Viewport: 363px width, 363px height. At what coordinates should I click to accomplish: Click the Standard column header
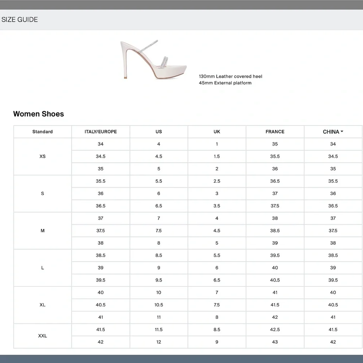pyautogui.click(x=42, y=132)
